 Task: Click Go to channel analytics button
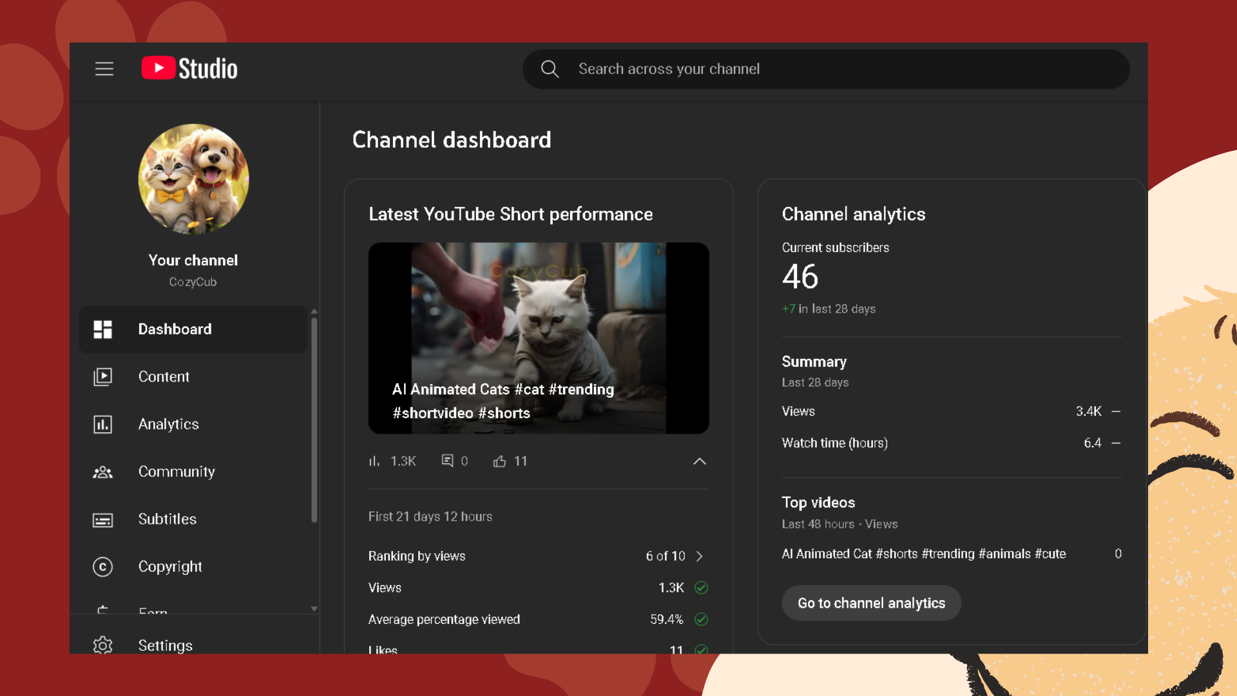coord(871,603)
